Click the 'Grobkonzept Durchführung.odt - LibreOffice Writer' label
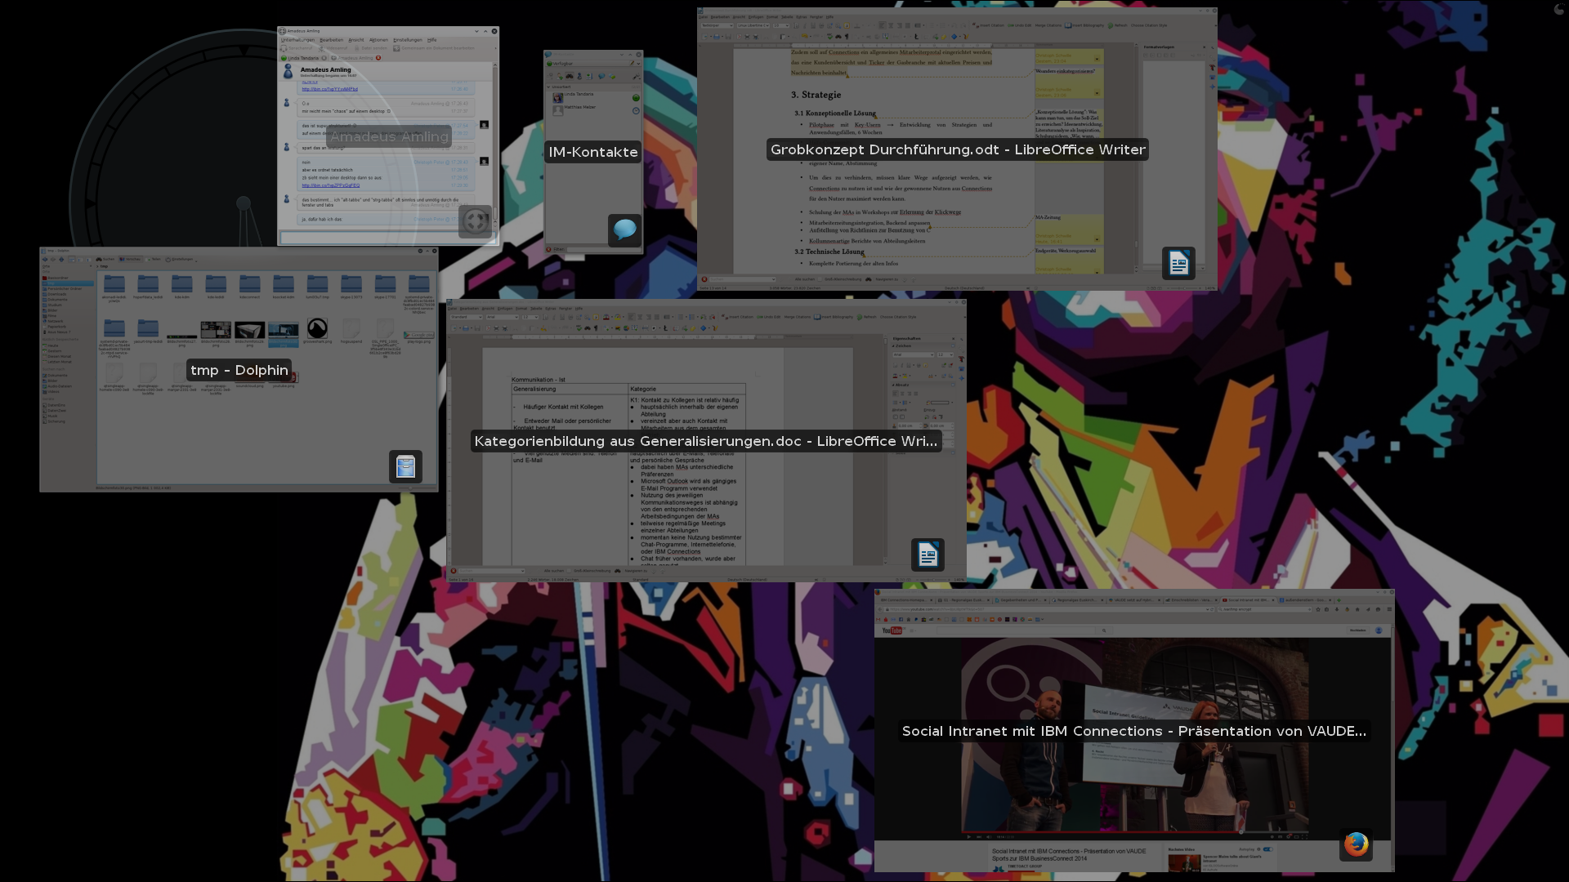 click(x=957, y=149)
